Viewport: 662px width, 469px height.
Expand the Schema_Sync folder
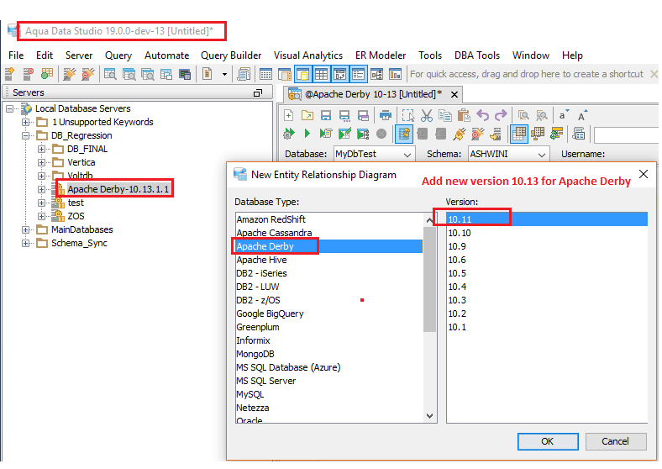click(x=26, y=244)
